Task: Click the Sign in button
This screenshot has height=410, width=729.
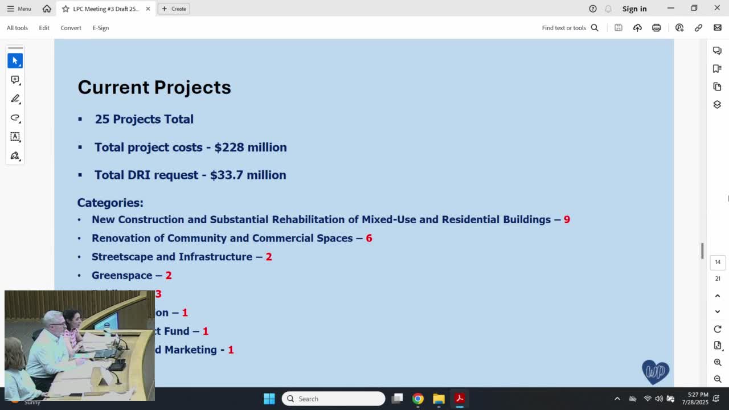Action: coord(634,9)
